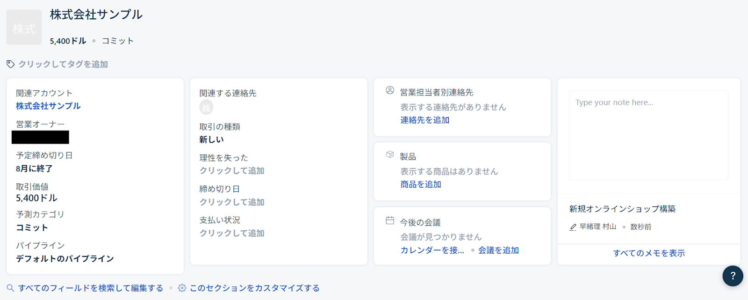The width and height of the screenshot is (748, 300).
Task: Click すべてのメモを表示 to view all notes
Action: pyautogui.click(x=649, y=253)
